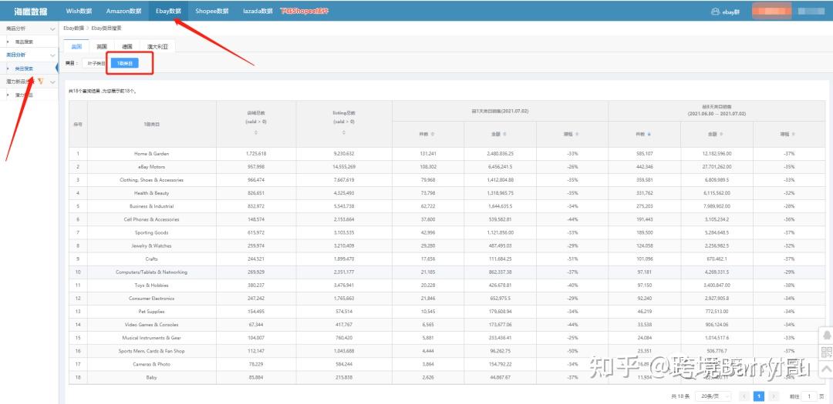This screenshot has height=404, width=833.
Task: Click the Pet Supplies category
Action: (x=151, y=312)
